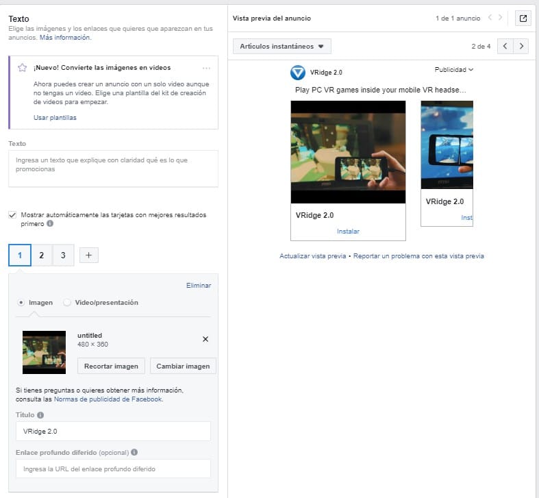Open Normas de publicidad de Facebook link

pos(108,399)
